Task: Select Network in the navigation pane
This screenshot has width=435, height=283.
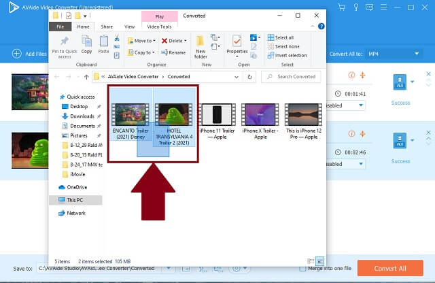Action: point(72,213)
